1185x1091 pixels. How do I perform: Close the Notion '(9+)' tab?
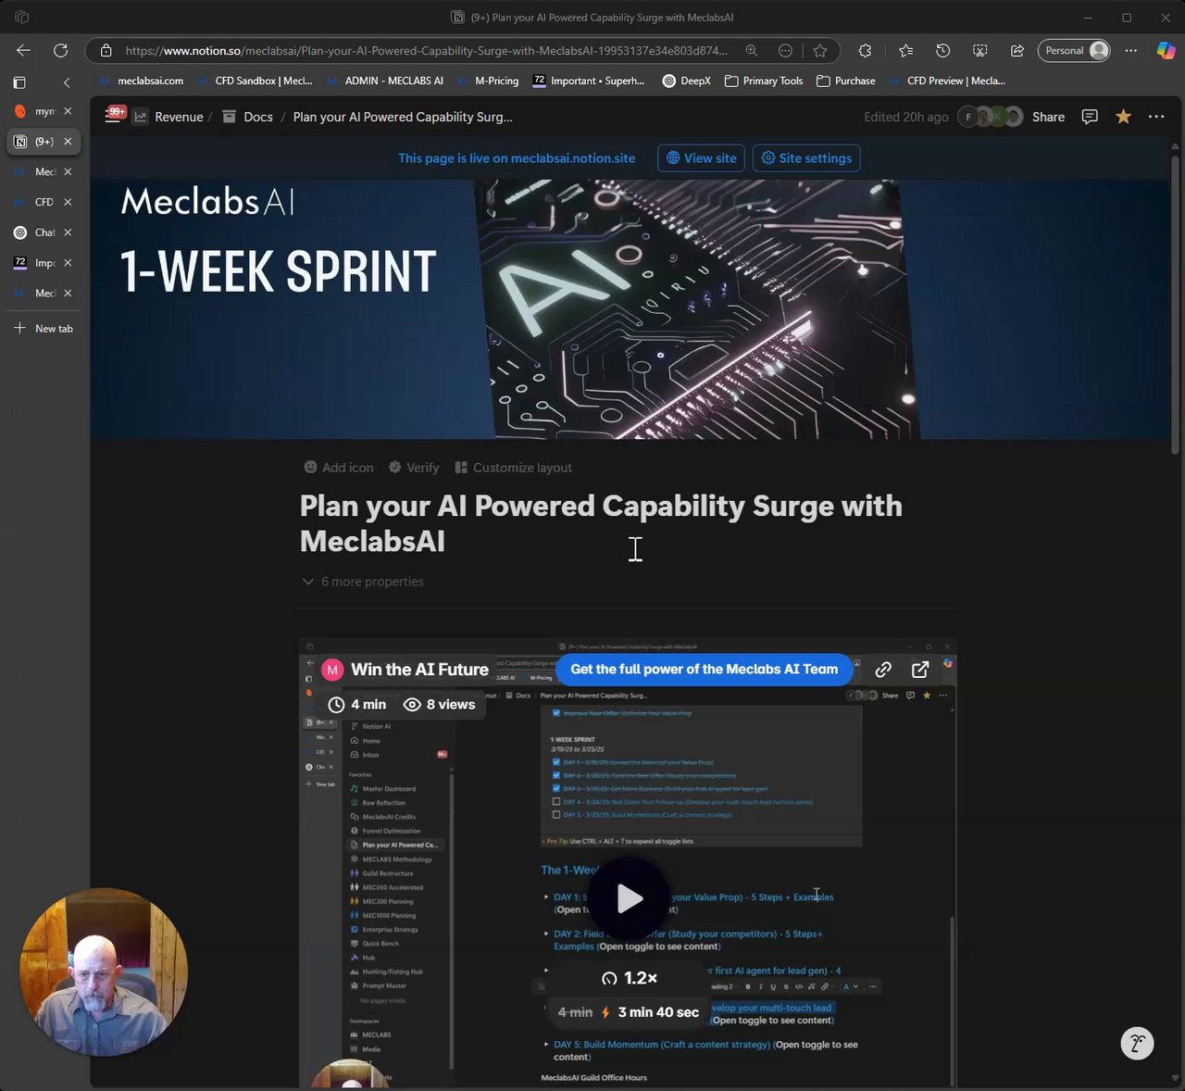(68, 142)
